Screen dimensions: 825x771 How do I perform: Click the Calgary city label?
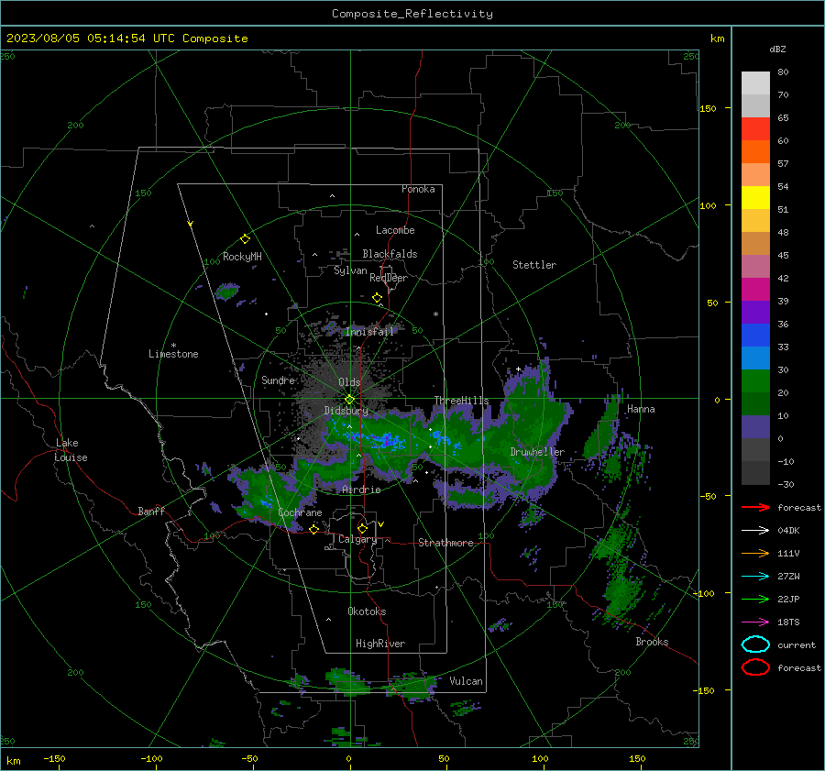click(357, 539)
